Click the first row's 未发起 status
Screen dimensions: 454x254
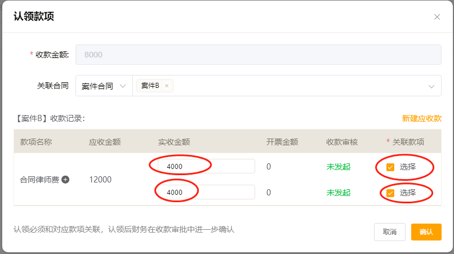pos(338,167)
